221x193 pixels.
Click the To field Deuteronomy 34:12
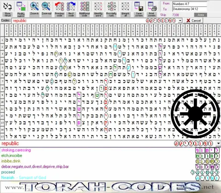(190, 9)
